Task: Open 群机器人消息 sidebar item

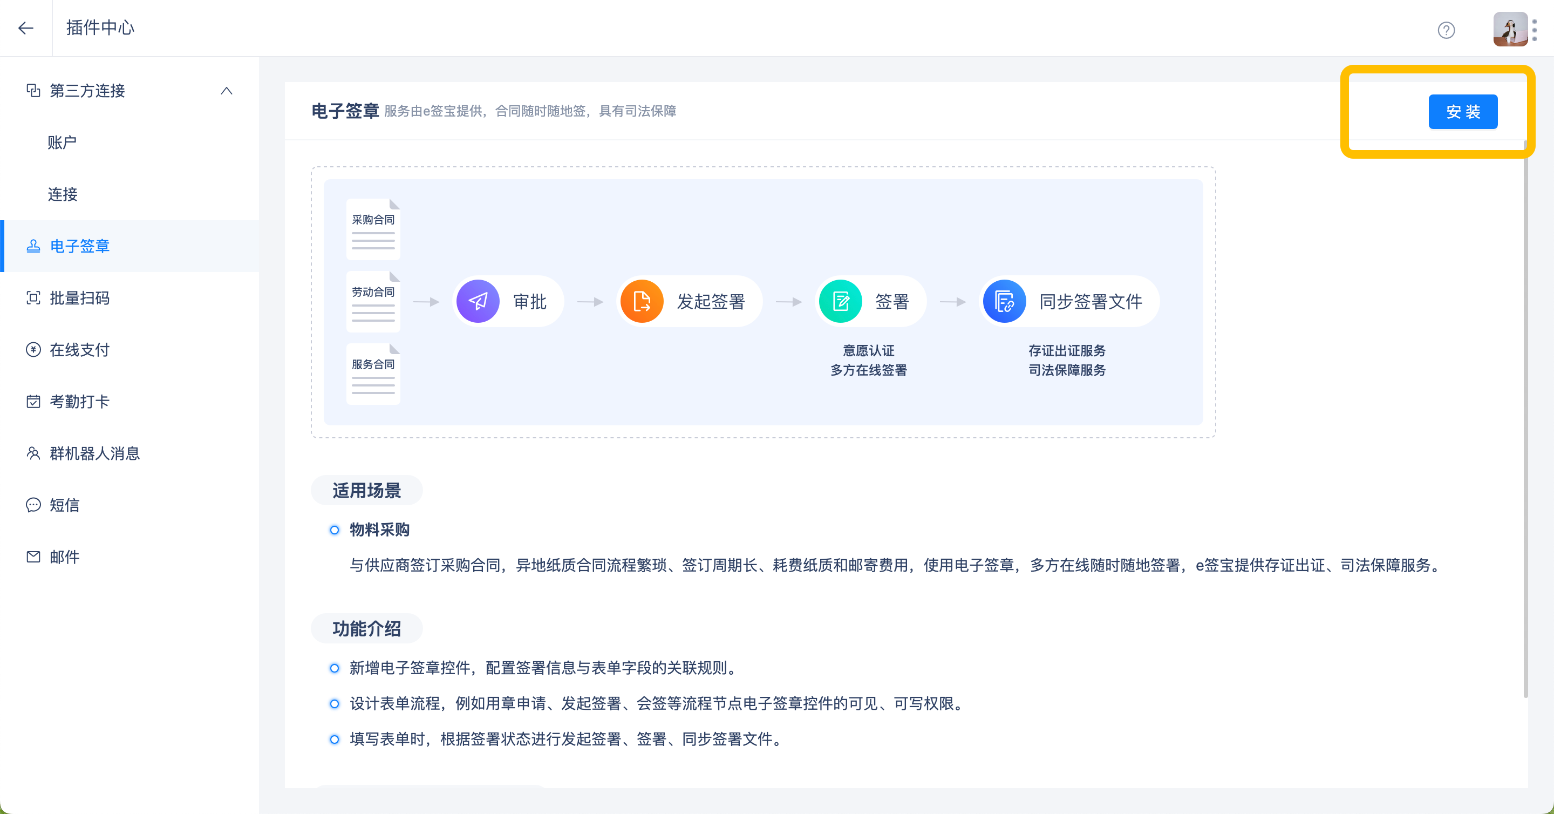Action: tap(129, 454)
